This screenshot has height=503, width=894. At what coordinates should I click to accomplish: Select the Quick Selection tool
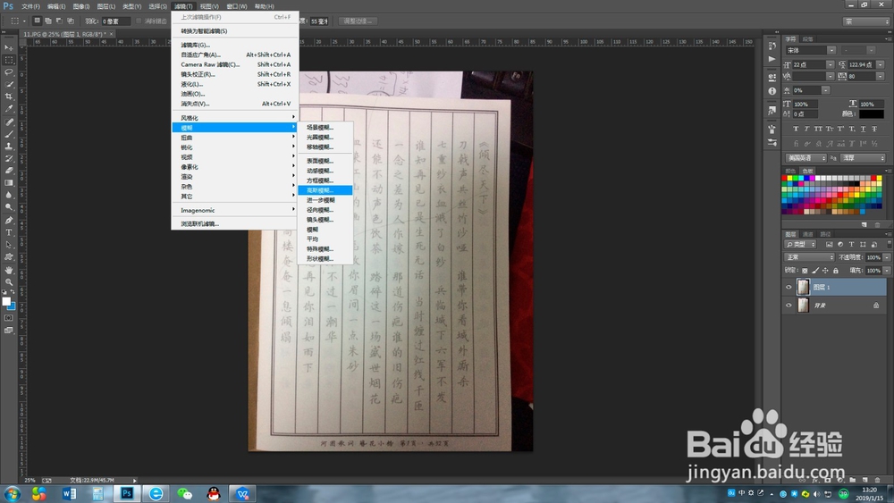[x=9, y=84]
